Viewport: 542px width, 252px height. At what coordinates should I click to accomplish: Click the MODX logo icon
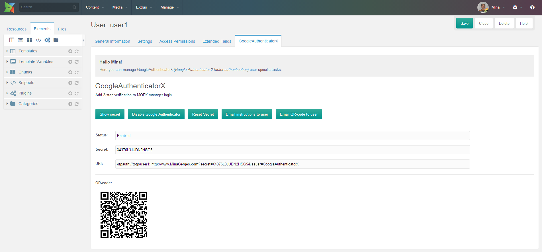click(9, 7)
